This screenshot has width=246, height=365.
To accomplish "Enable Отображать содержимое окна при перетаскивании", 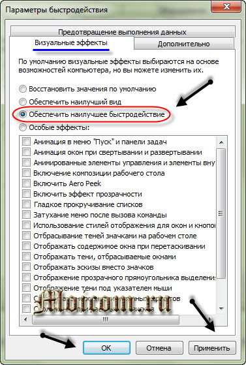I will coord(26,246).
